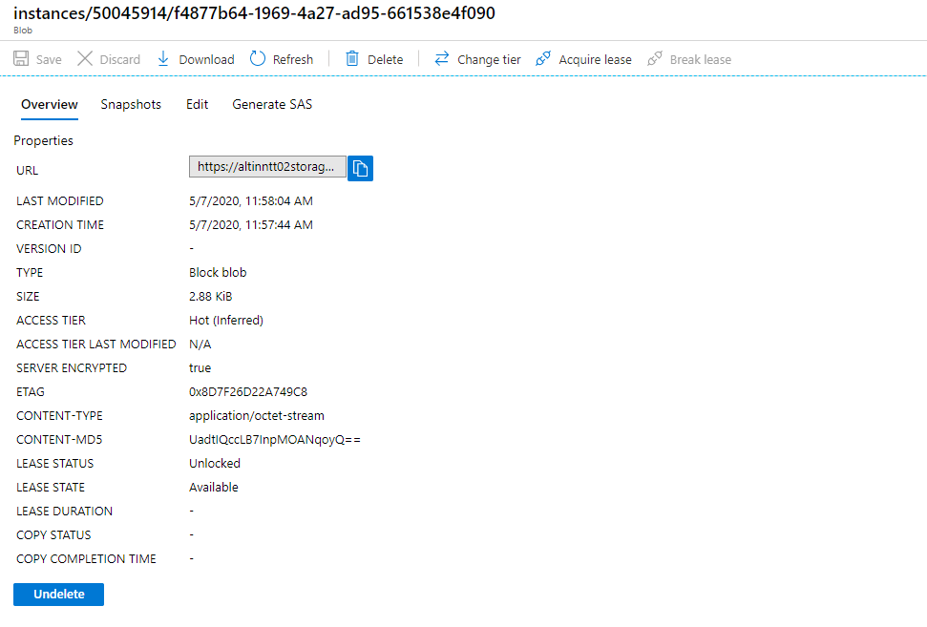Screen dimensions: 927x627
Task: Click the application/octet-stream content type value
Action: (x=257, y=415)
